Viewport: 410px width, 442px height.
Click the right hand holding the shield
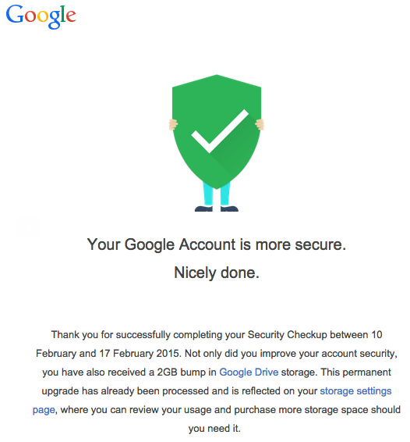tap(260, 124)
